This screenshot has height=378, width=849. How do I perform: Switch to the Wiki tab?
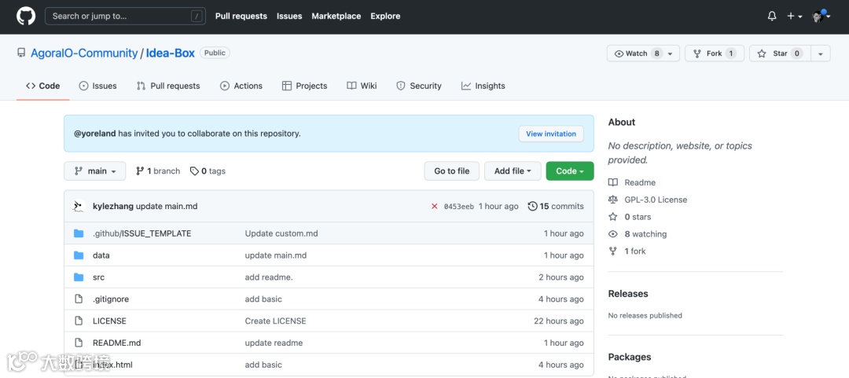(x=362, y=86)
